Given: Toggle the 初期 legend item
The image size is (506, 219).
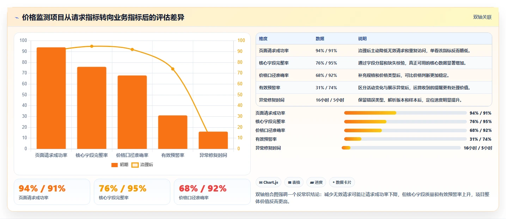Looking at the screenshot, I should [120, 165].
